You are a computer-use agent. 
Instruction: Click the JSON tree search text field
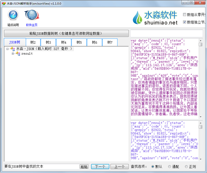(x=42, y=166)
